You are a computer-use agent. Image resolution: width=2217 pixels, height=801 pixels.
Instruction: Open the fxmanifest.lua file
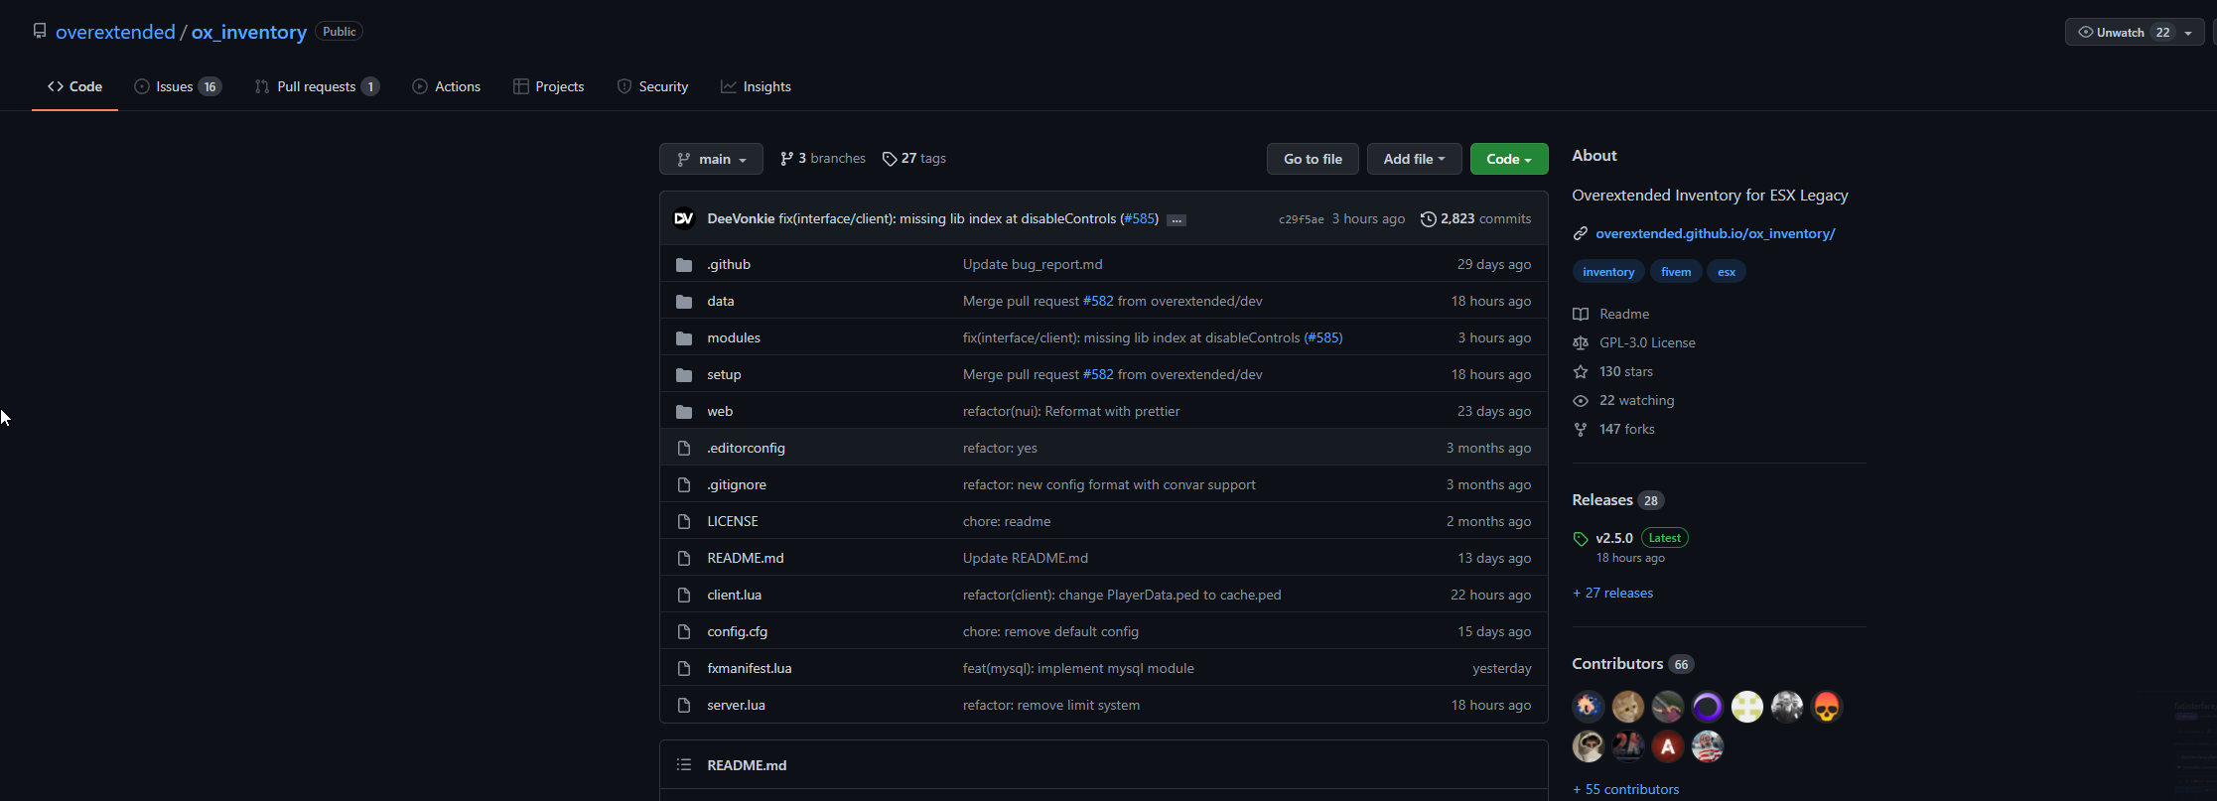pyautogui.click(x=749, y=669)
